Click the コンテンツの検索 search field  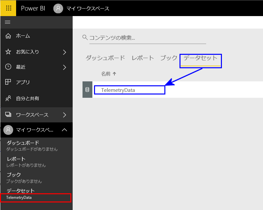147,38
